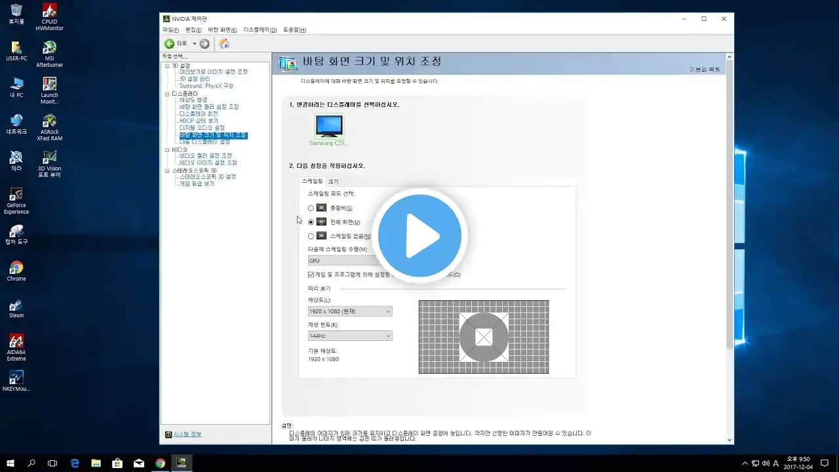Collapse the 비디오 tree node
Viewport: 839px width, 472px height.
point(166,149)
